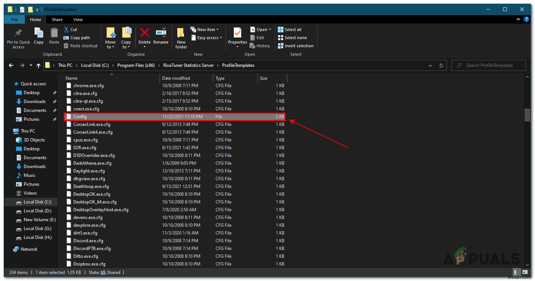Switch to the View ribbon tab
This screenshot has width=535, height=281.
78,20
